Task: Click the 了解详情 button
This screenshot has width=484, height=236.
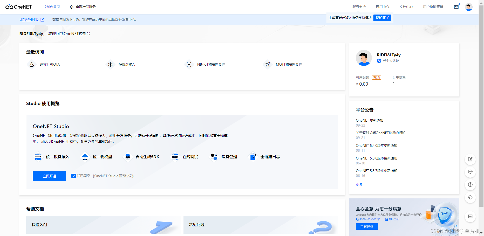Action: point(367,227)
